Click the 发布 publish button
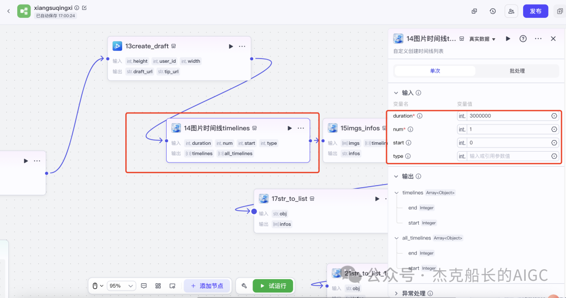This screenshot has height=298, width=566. click(x=535, y=11)
